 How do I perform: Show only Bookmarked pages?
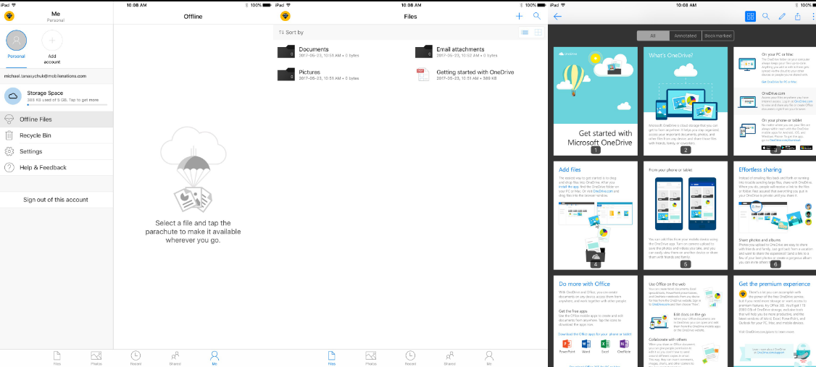[717, 36]
